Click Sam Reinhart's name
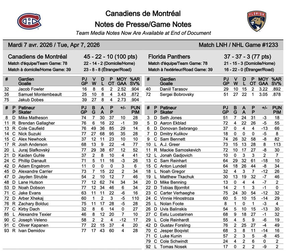This screenshot has height=251, width=286. (173, 161)
